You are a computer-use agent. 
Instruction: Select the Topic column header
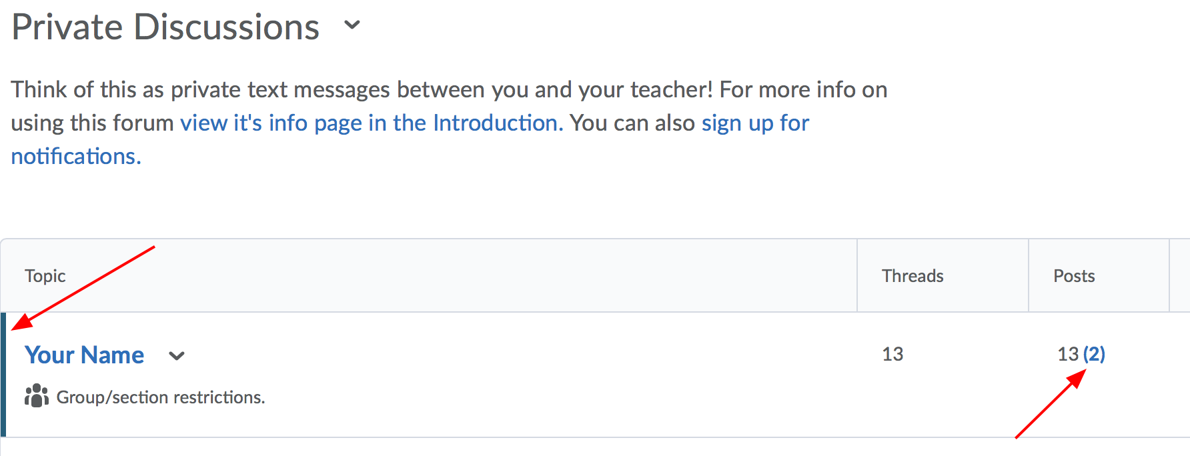coord(45,276)
